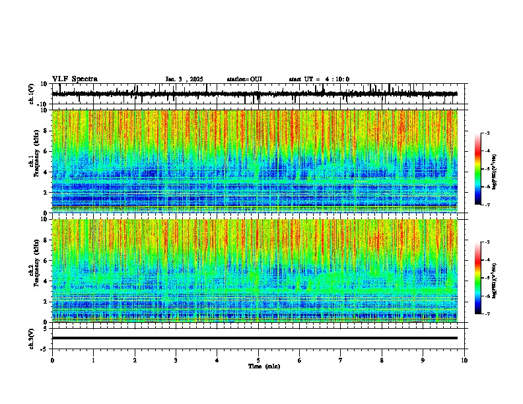The image size is (523, 404).
Task: Click inside the ch.2 frequency spectrogram
Action: click(x=255, y=271)
